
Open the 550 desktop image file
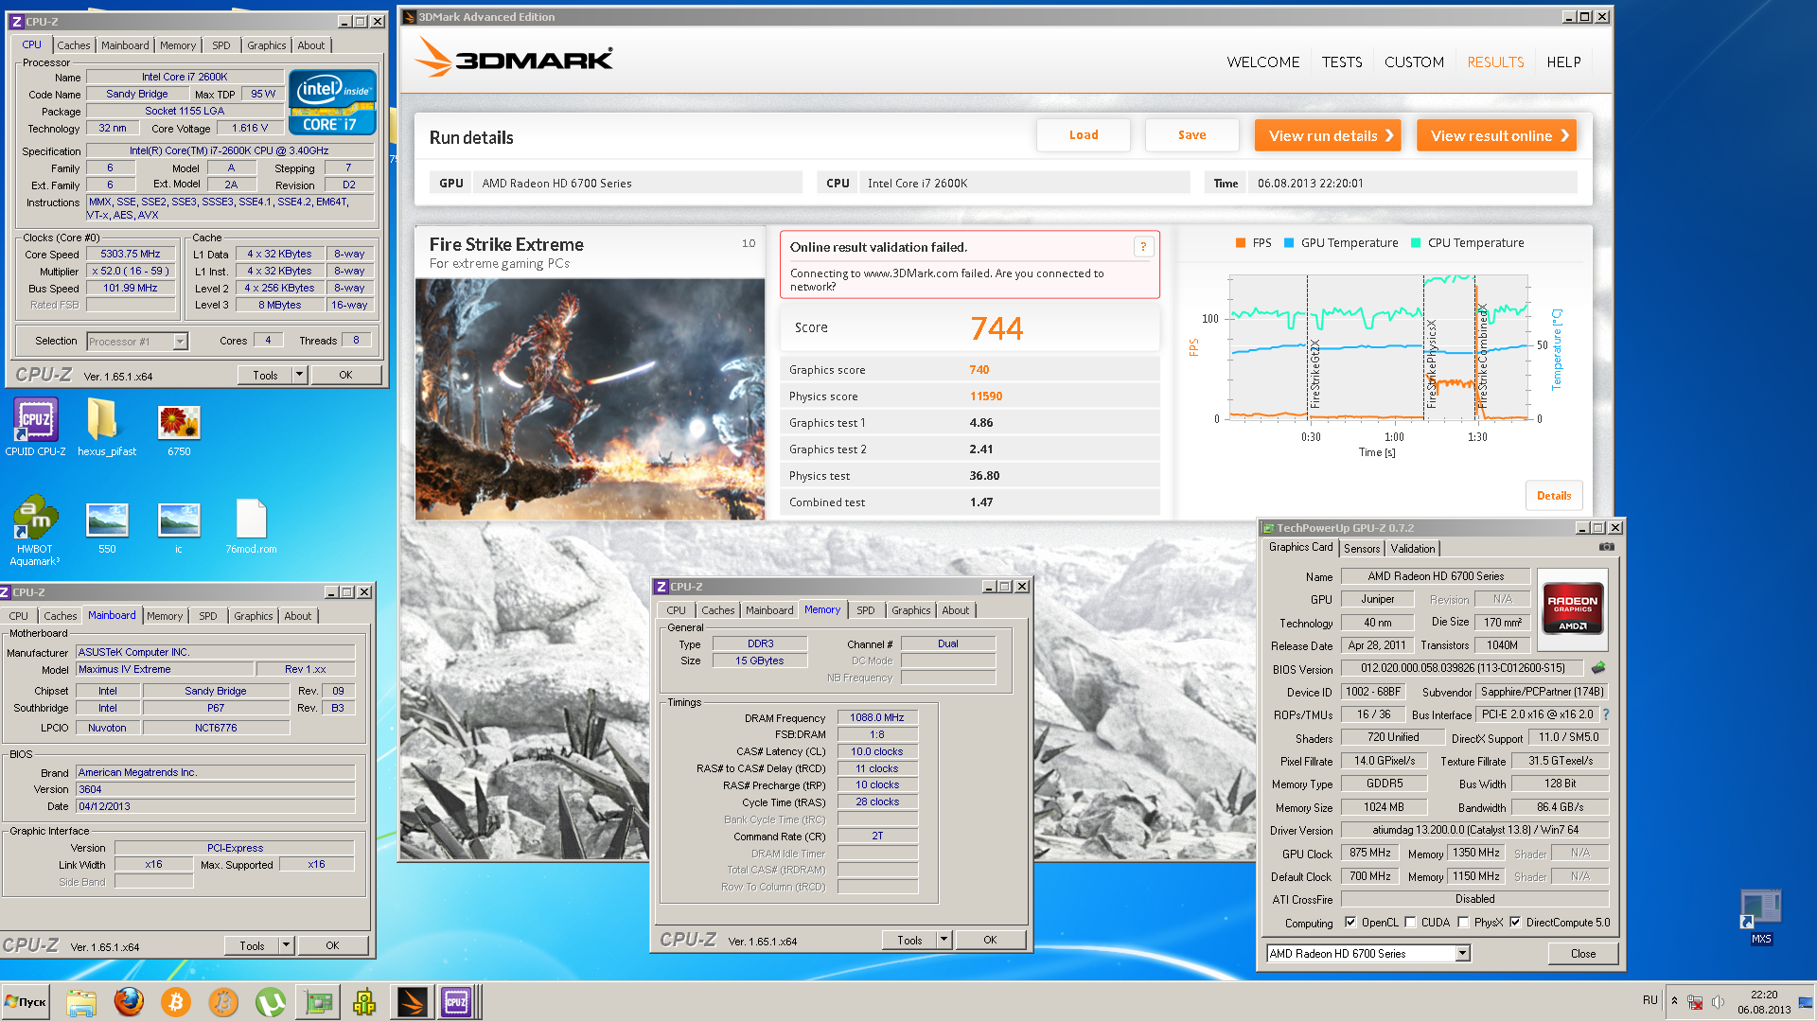(107, 527)
